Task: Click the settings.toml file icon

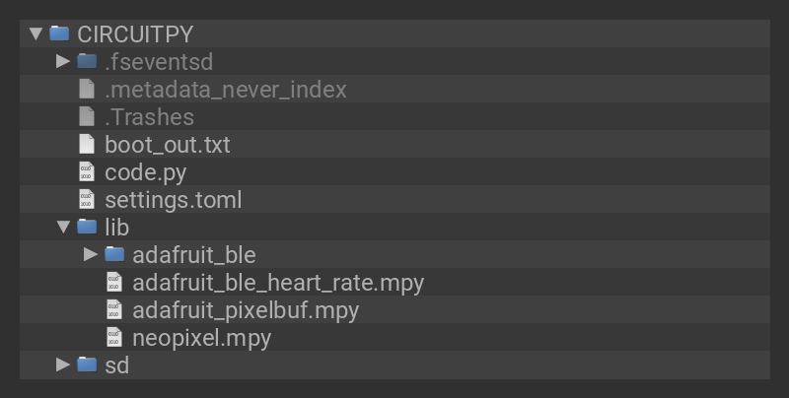Action: (87, 200)
